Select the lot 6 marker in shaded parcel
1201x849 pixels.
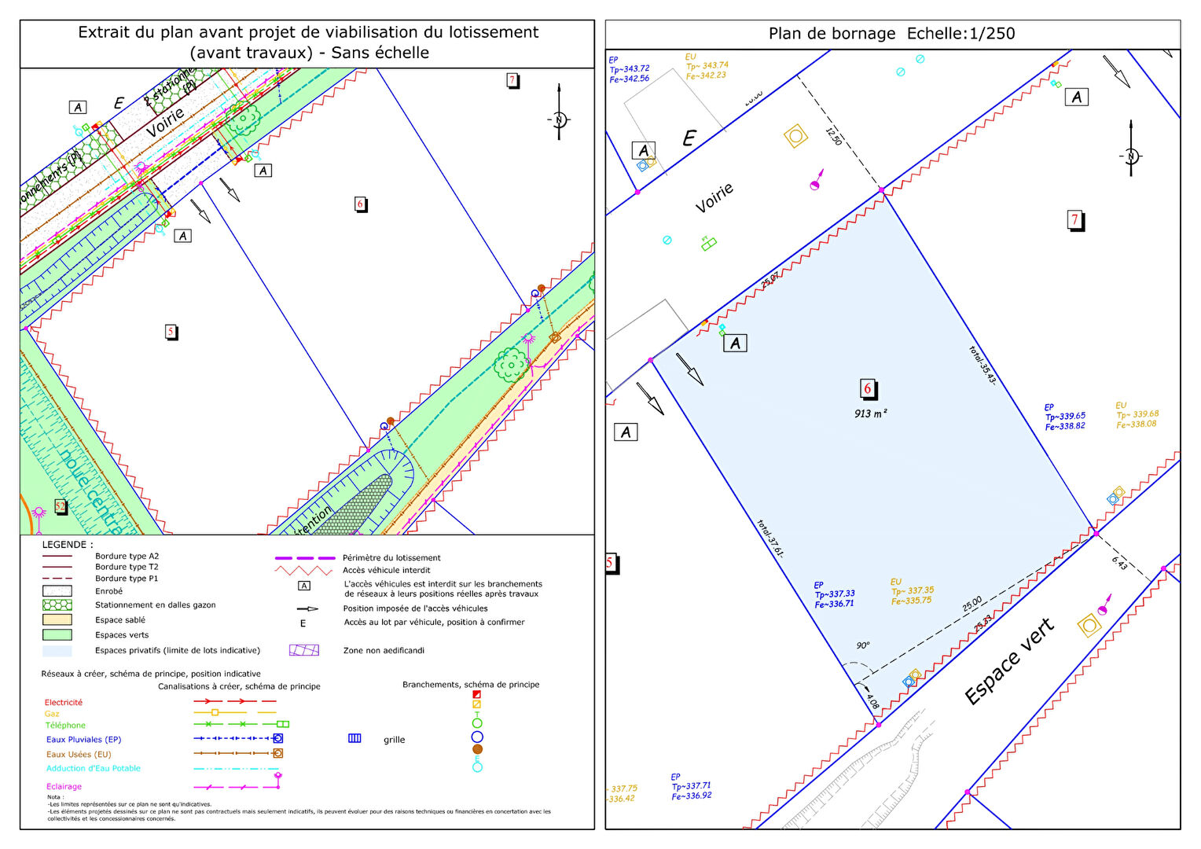coord(869,389)
